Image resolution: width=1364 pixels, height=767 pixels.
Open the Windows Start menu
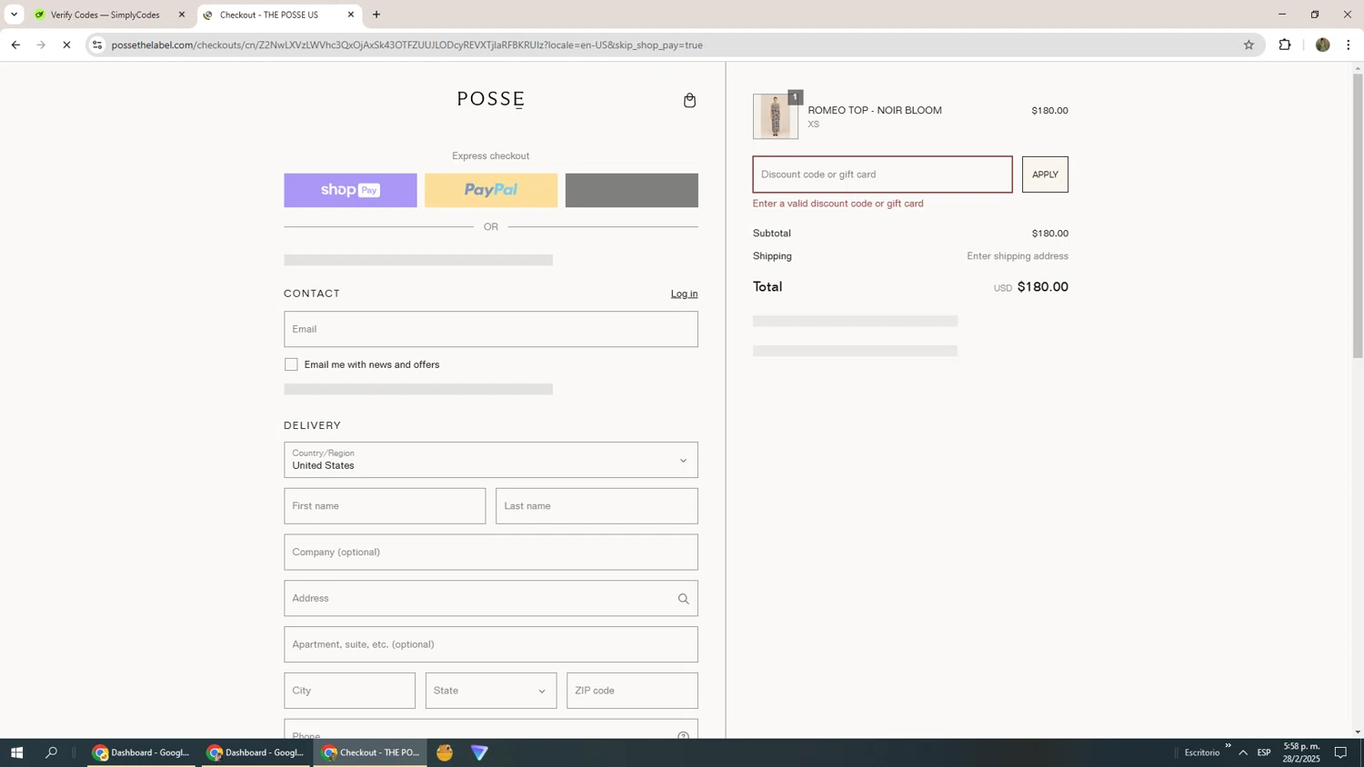16,752
